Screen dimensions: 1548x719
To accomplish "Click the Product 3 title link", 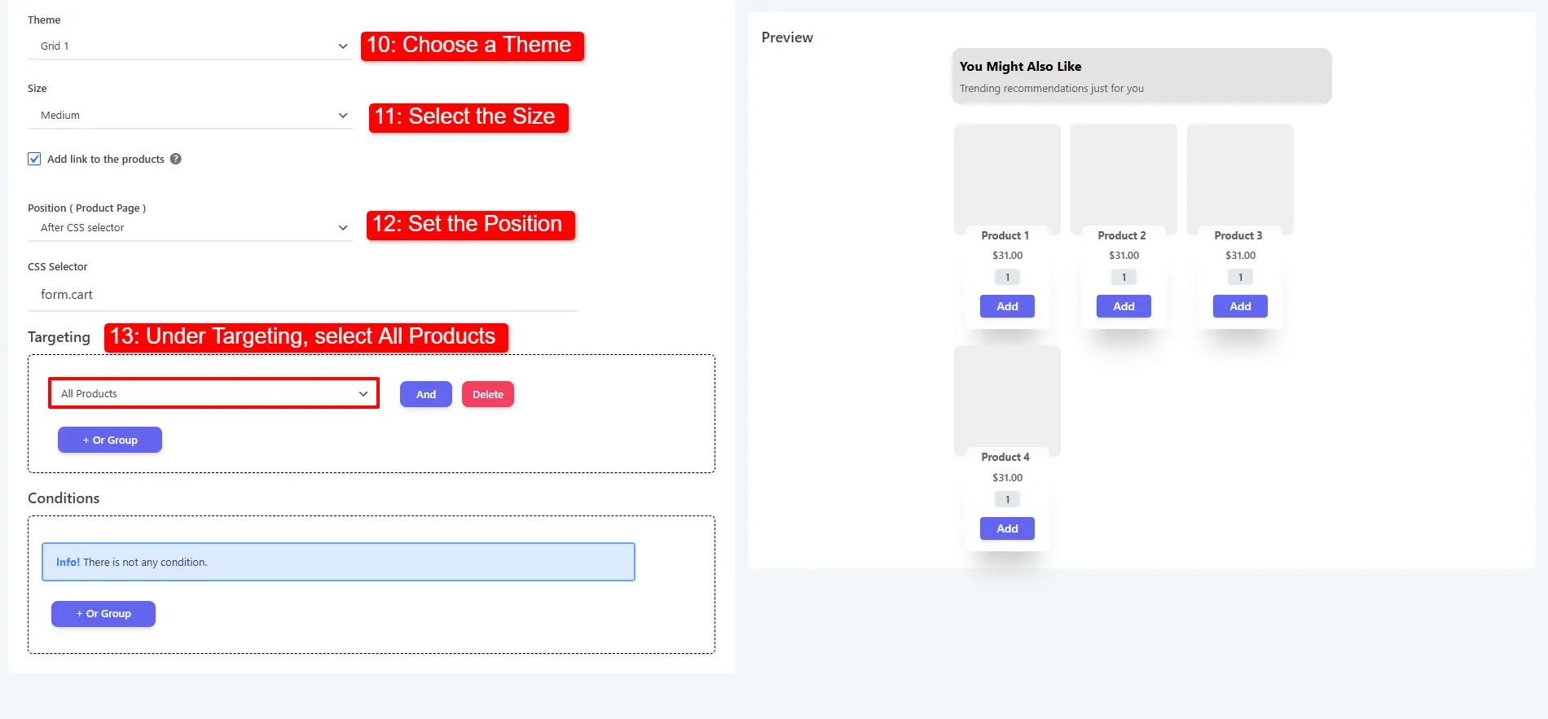I will [x=1238, y=236].
